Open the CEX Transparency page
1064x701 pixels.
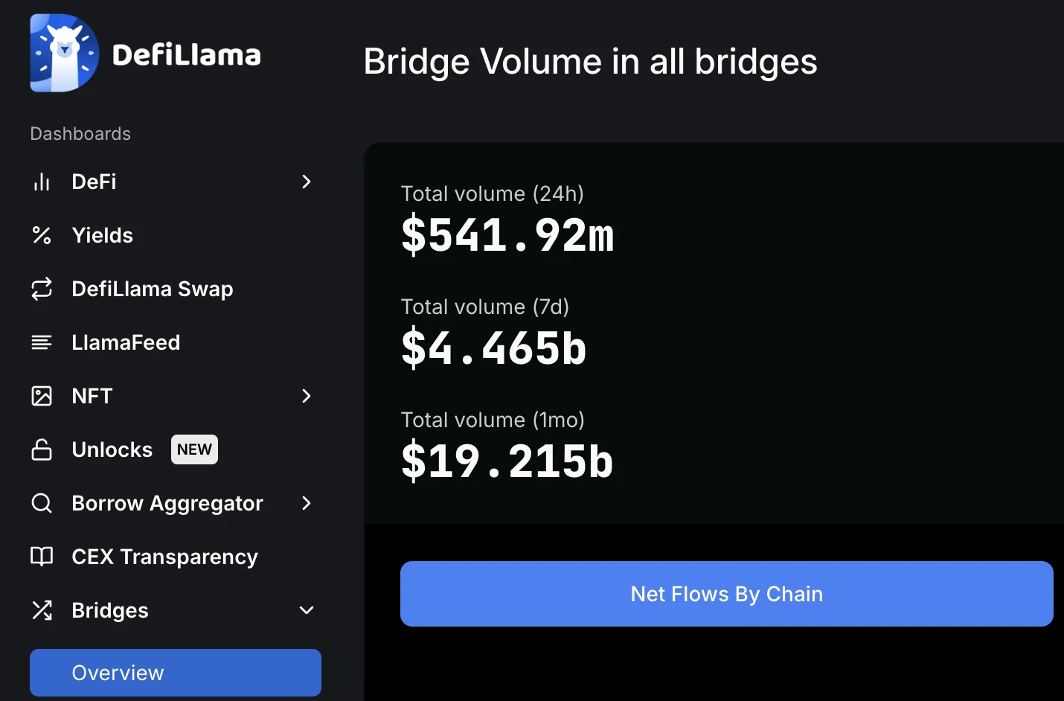(x=164, y=557)
